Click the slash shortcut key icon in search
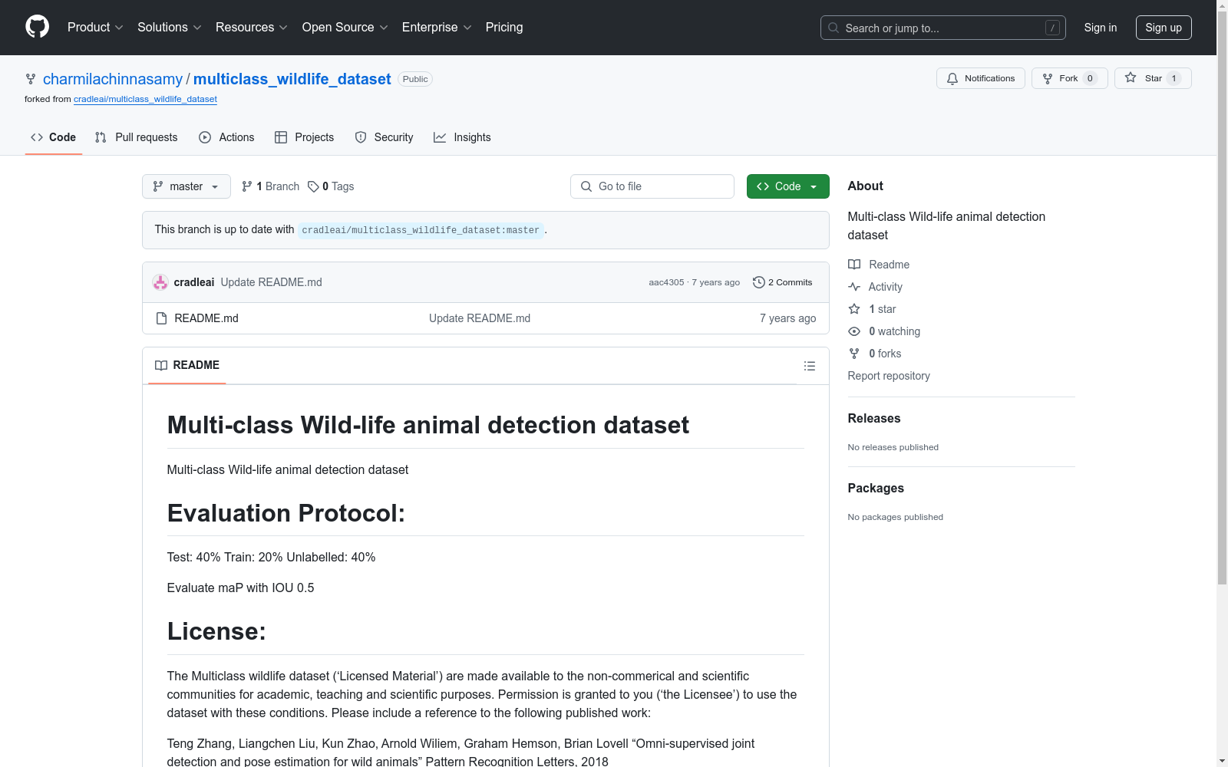The image size is (1228, 767). click(1053, 28)
